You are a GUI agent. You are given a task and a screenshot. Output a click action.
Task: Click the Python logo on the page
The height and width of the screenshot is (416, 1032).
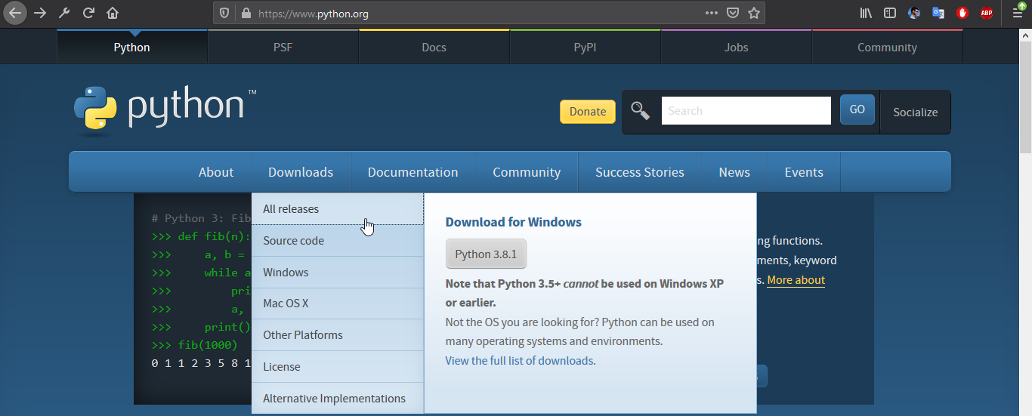(x=165, y=110)
